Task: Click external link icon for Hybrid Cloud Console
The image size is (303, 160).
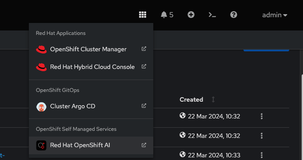Action: pyautogui.click(x=144, y=67)
